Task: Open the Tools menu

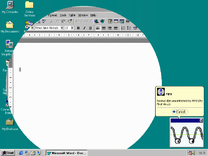Action: 63,15
